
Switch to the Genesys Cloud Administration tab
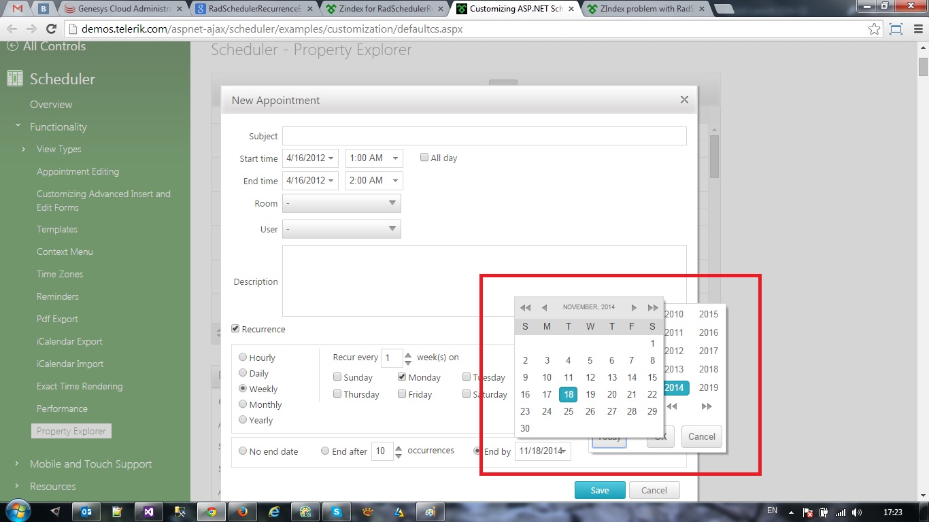tap(123, 9)
